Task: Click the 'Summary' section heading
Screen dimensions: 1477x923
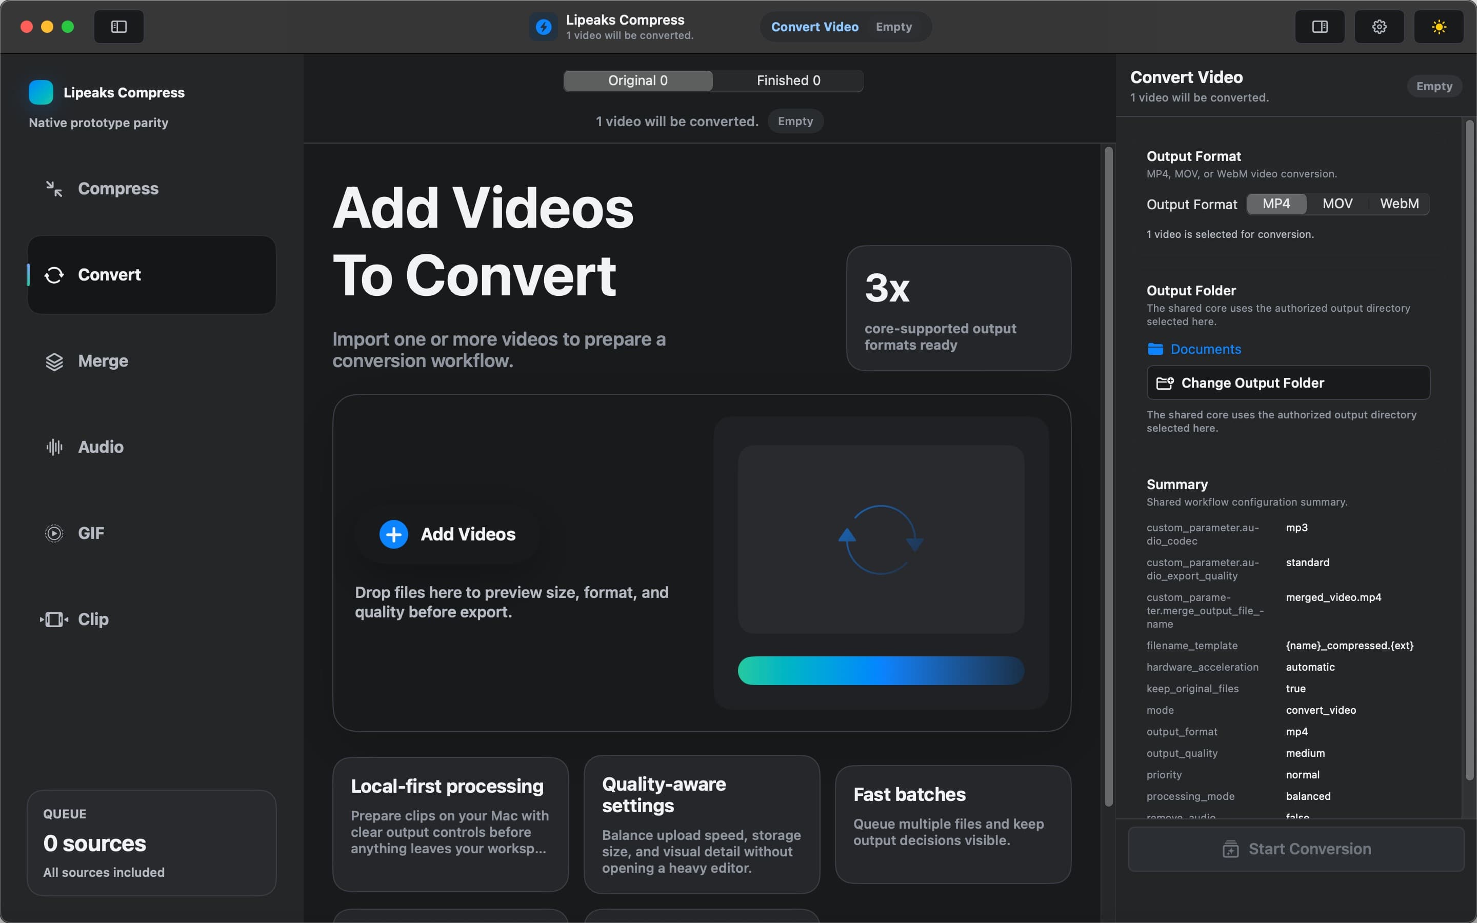Action: pos(1176,485)
